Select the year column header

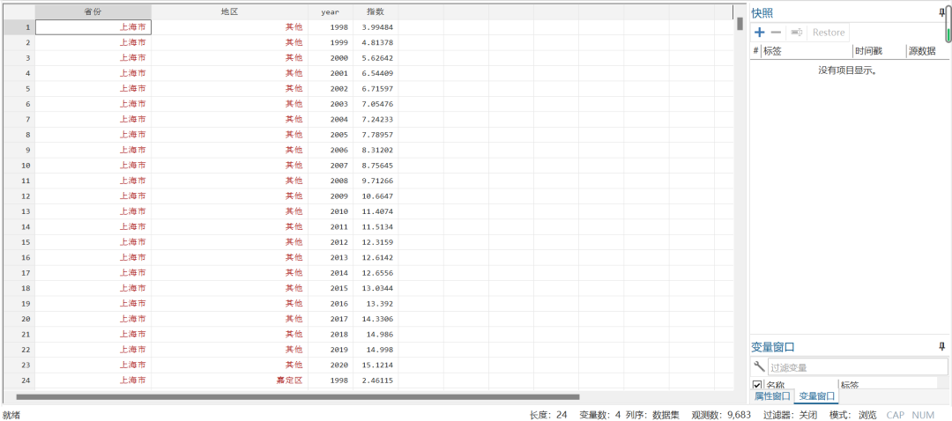point(331,12)
